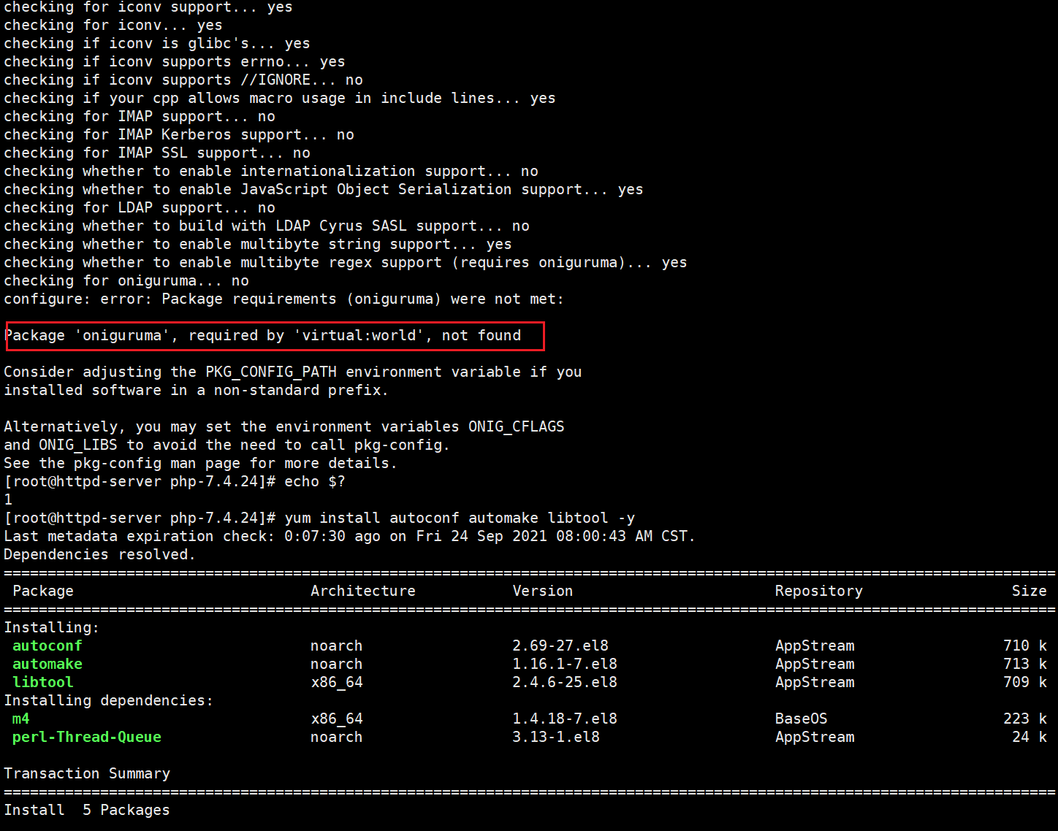Click the 'LDAP Cyrus SASL support' line
Screen dimensions: 1058x831
pyautogui.click(x=267, y=226)
